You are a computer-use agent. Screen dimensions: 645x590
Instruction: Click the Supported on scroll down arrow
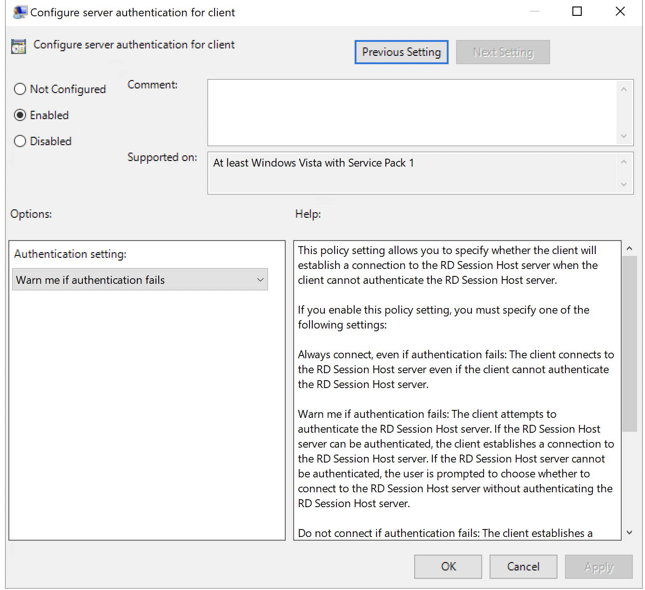(624, 185)
